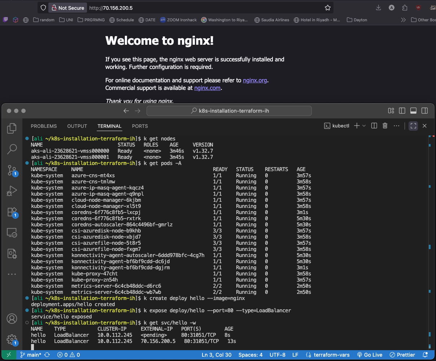
Task: Toggle the secondary sidebar on the right
Action: [x=424, y=111]
